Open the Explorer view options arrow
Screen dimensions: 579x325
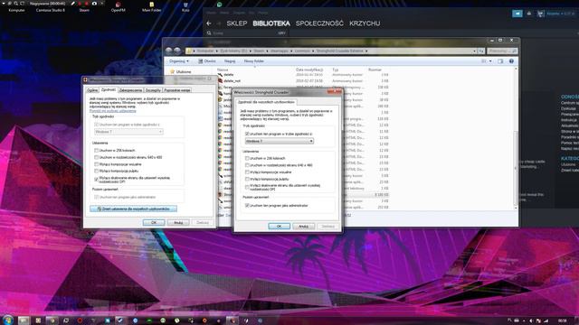490,61
